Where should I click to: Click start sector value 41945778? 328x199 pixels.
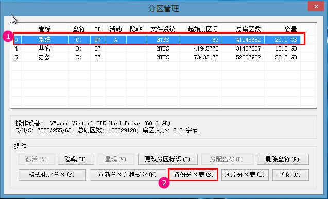tap(206, 48)
